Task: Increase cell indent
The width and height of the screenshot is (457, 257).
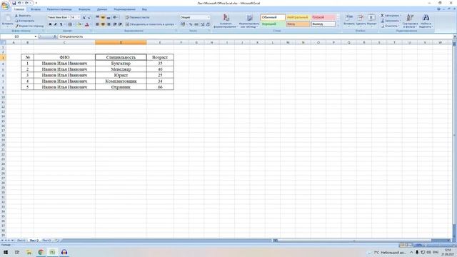Action: click(x=120, y=24)
